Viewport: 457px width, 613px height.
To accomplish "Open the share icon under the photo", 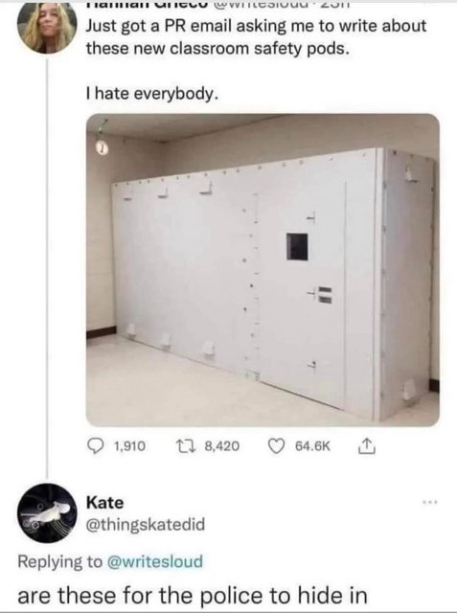I will click(x=367, y=446).
